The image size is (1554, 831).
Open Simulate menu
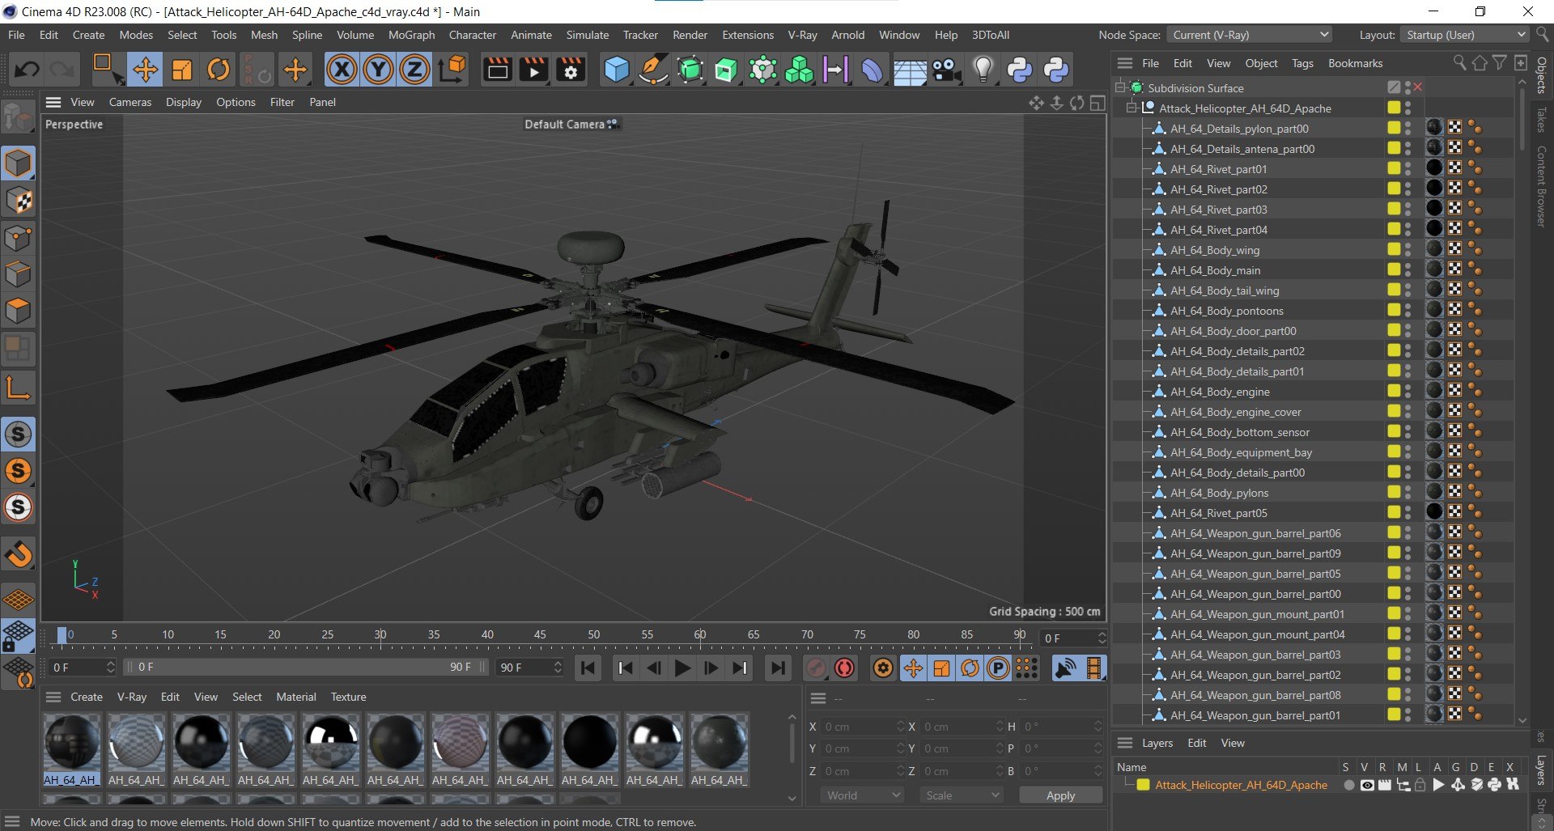(587, 35)
